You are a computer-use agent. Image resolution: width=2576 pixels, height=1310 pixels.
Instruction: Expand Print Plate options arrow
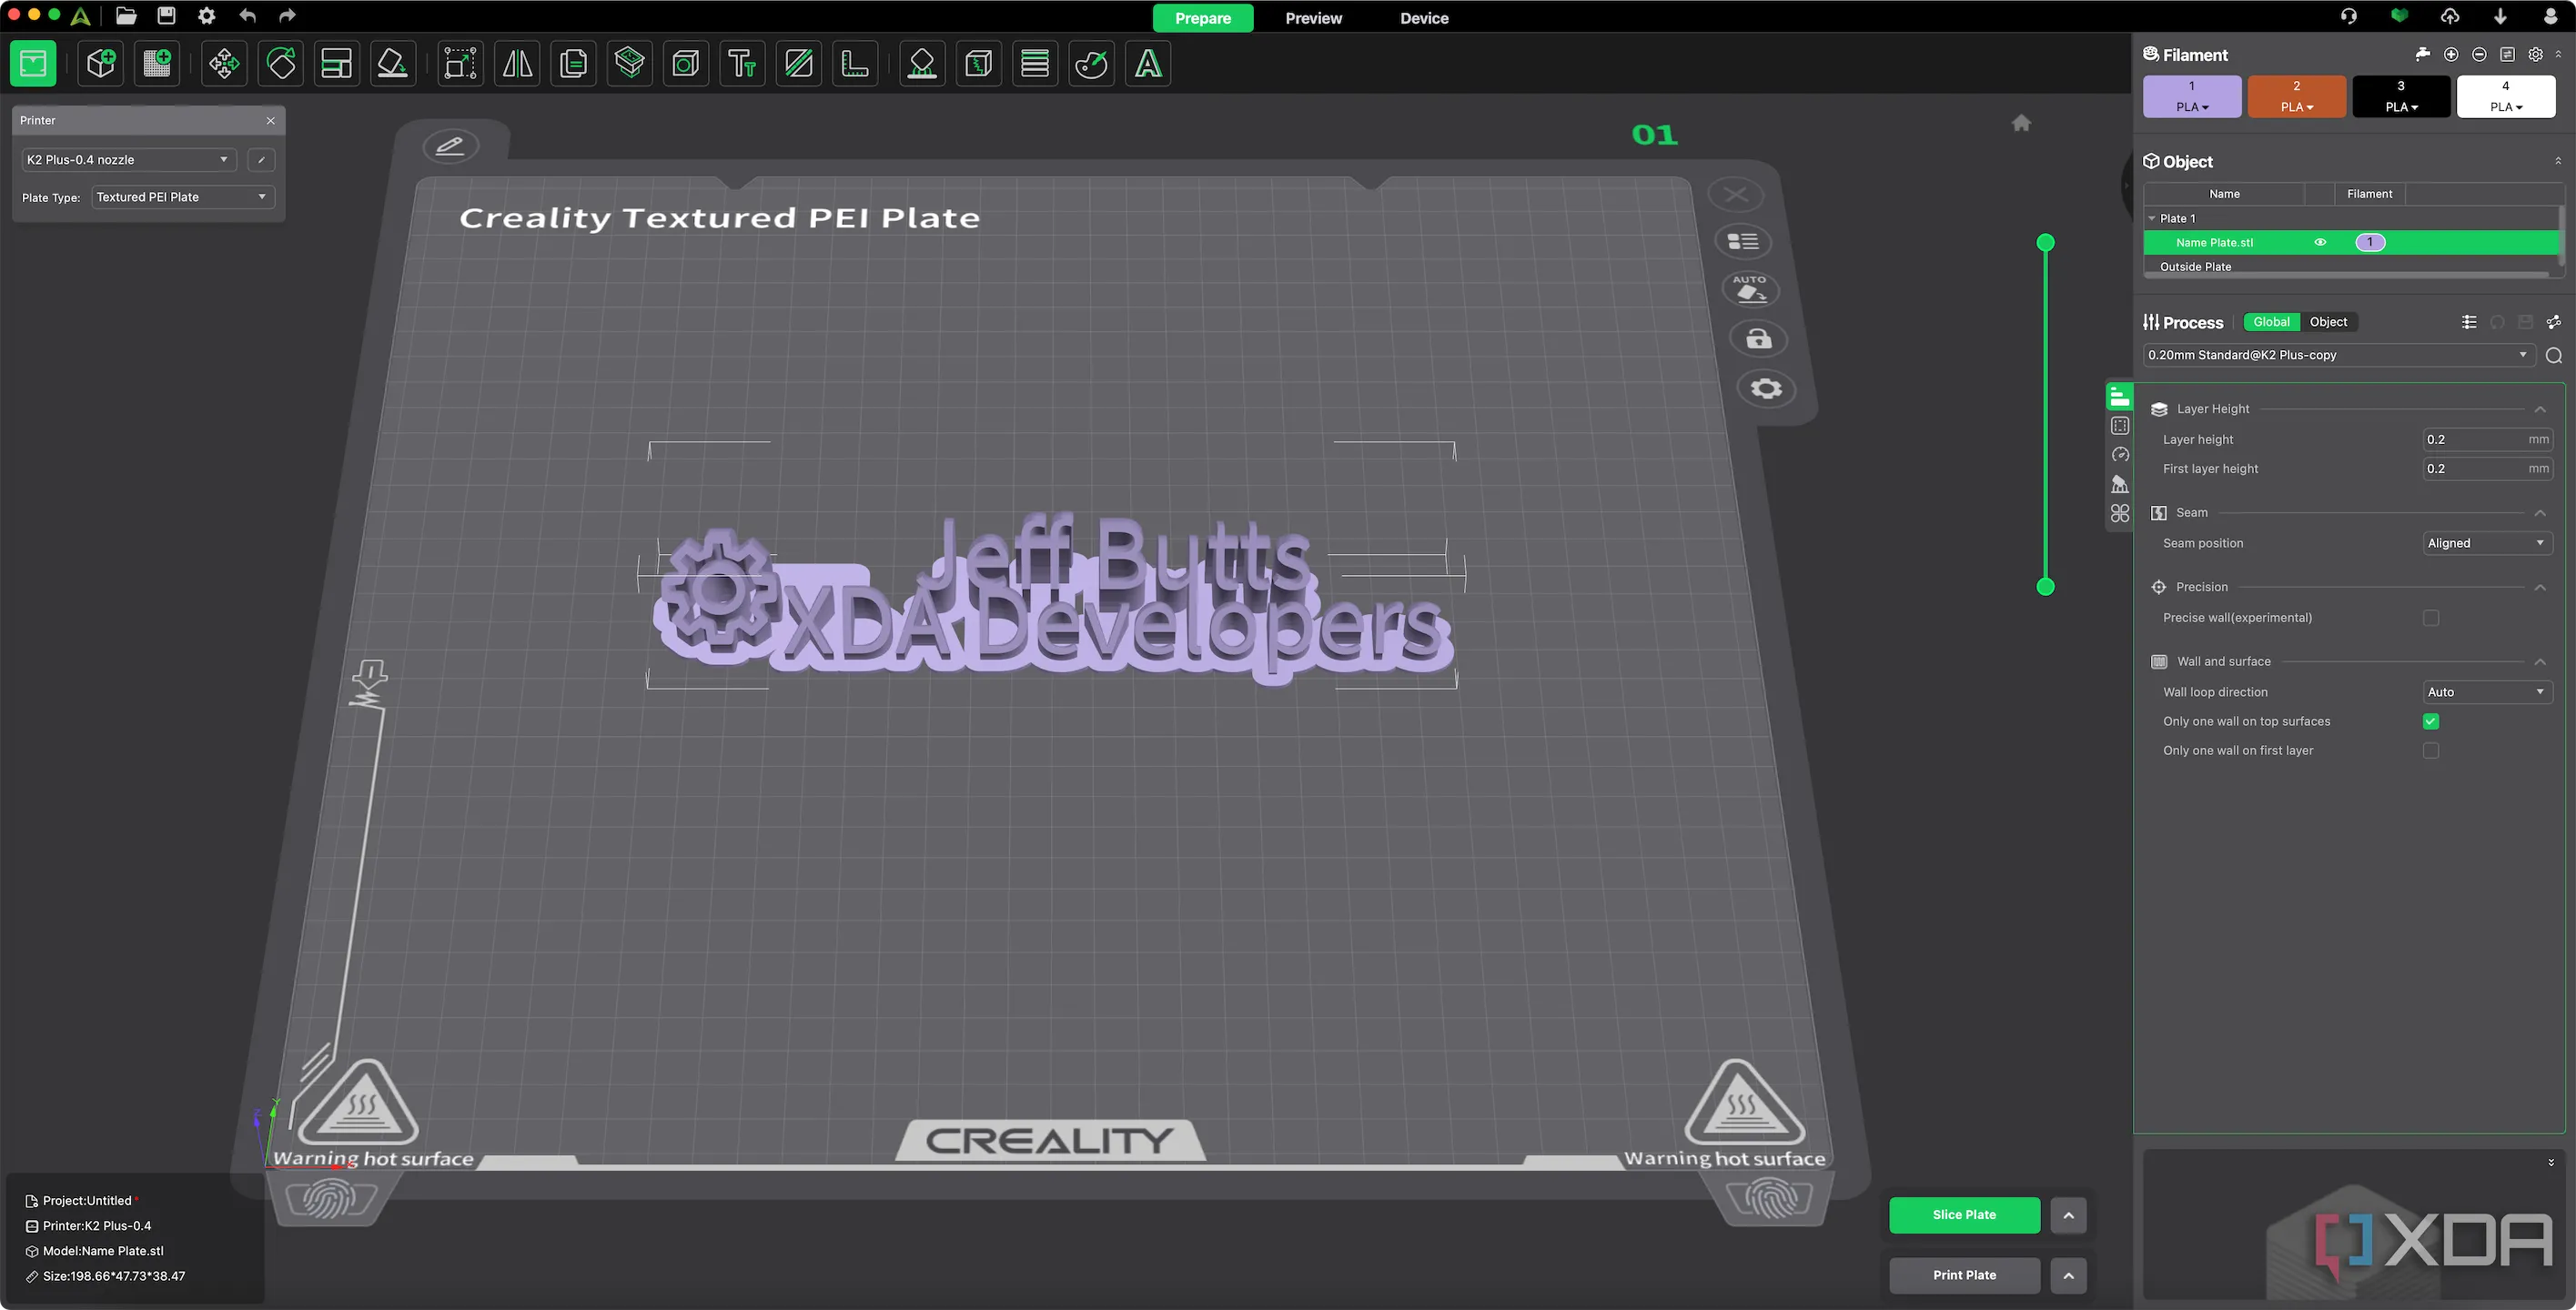[2068, 1275]
